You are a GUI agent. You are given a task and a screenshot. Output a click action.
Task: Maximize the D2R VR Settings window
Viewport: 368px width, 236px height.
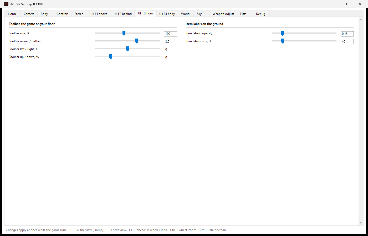[348, 4]
